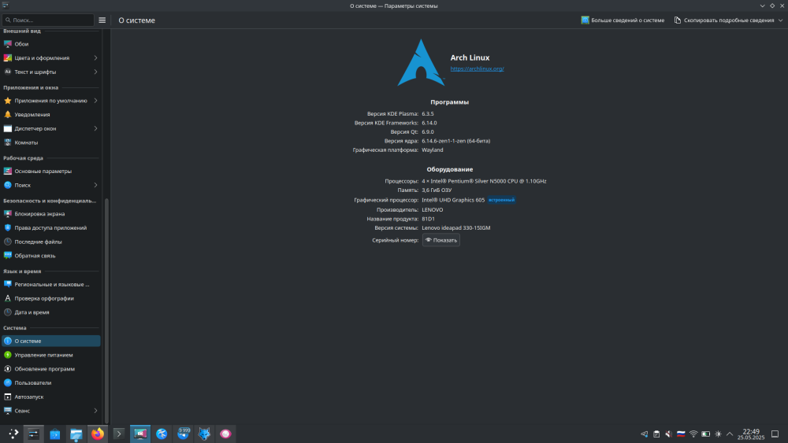Click the Управление питанием icon
788x443 pixels.
click(x=8, y=355)
